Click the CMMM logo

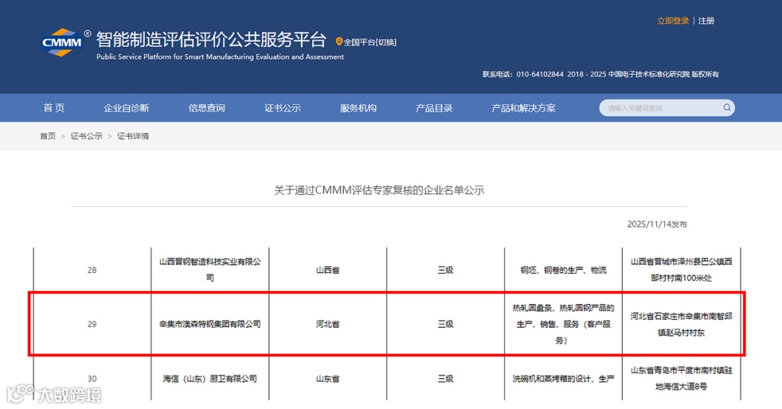click(x=62, y=43)
